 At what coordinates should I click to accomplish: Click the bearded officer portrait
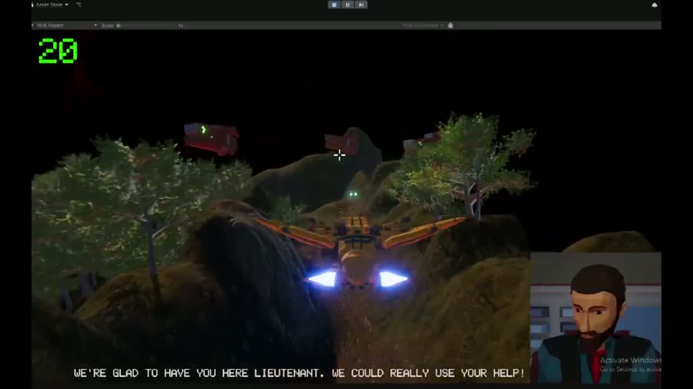tap(596, 319)
